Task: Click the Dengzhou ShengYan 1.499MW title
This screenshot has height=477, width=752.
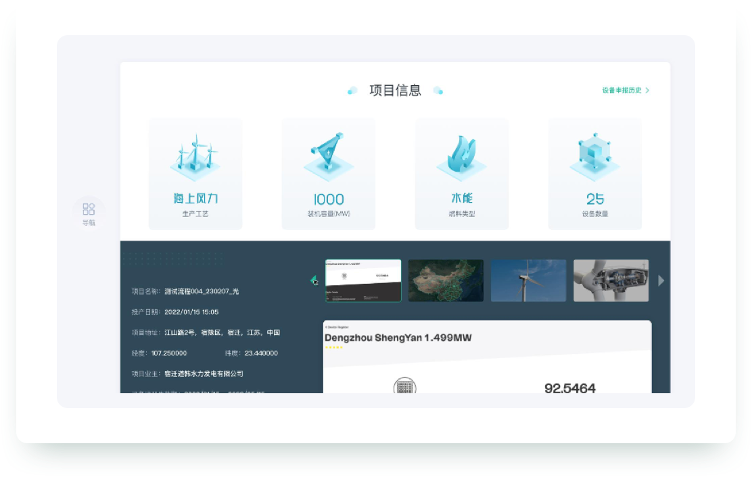Action: (398, 338)
